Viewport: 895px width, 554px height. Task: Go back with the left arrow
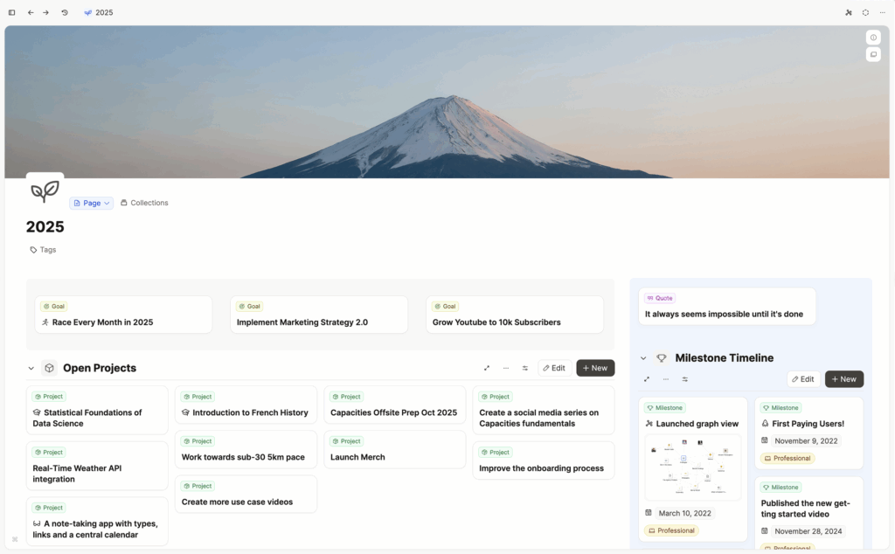point(31,12)
